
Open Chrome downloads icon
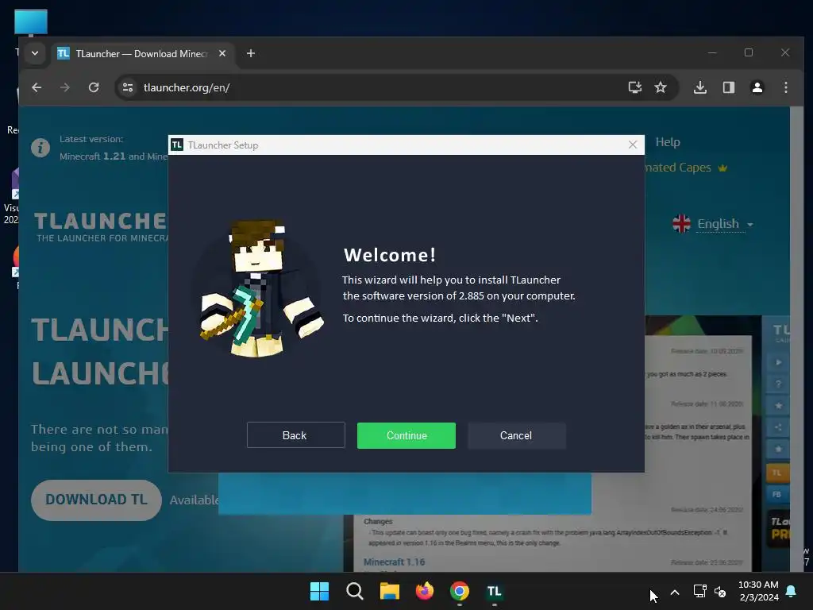700,87
